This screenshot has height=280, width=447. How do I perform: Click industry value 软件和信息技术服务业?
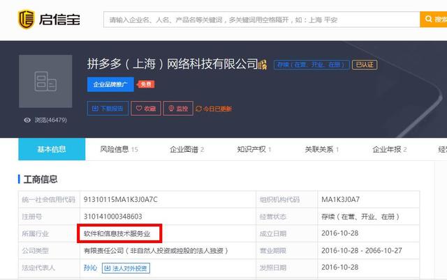point(117,233)
